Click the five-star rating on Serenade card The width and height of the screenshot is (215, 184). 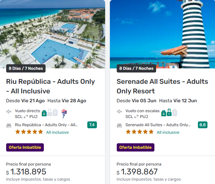(x=140, y=132)
